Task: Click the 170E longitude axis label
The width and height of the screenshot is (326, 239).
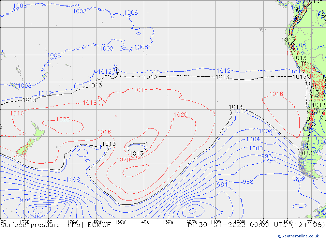Action: point(24,221)
